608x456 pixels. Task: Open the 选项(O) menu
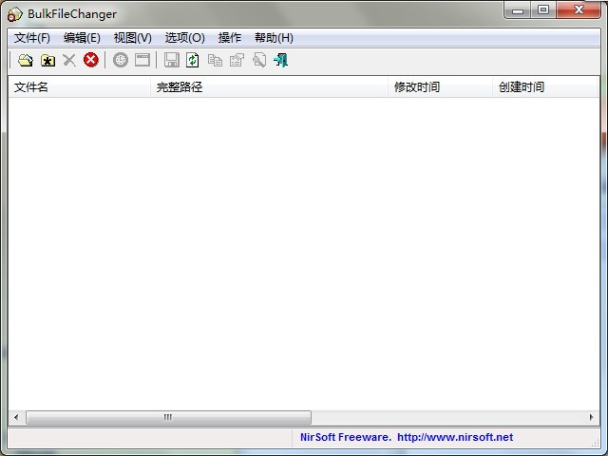click(184, 38)
